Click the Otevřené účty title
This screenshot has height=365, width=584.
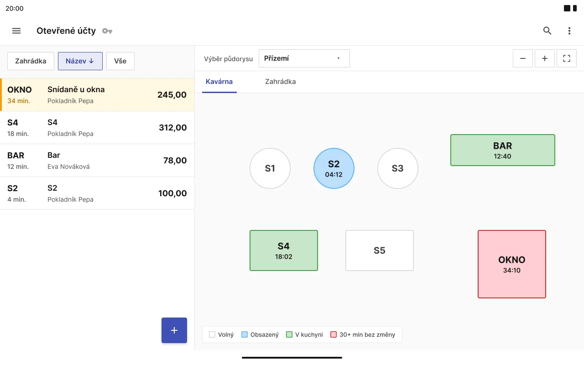click(x=66, y=31)
